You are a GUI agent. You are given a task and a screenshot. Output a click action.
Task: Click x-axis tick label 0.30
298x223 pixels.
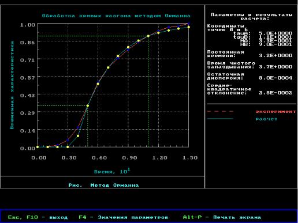pos(69,158)
